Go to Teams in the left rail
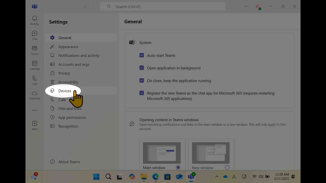Image resolution: width=326 pixels, height=183 pixels. [35, 50]
